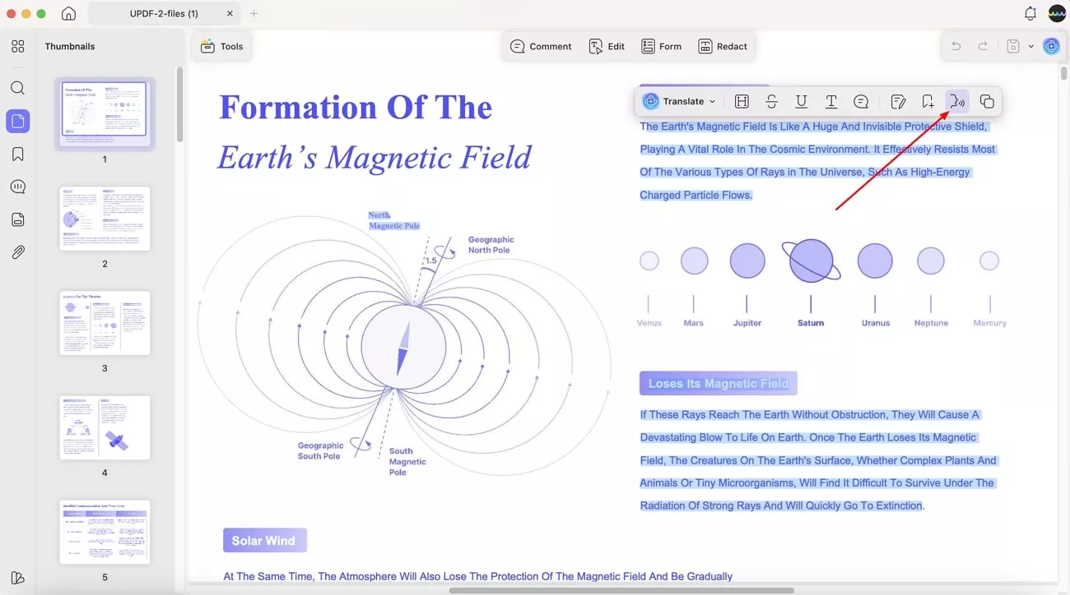1070x595 pixels.
Task: Expand the Translate dropdown in the floating toolbar
Action: click(712, 102)
